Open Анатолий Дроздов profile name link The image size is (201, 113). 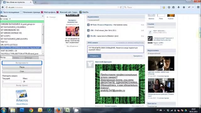tap(103, 62)
